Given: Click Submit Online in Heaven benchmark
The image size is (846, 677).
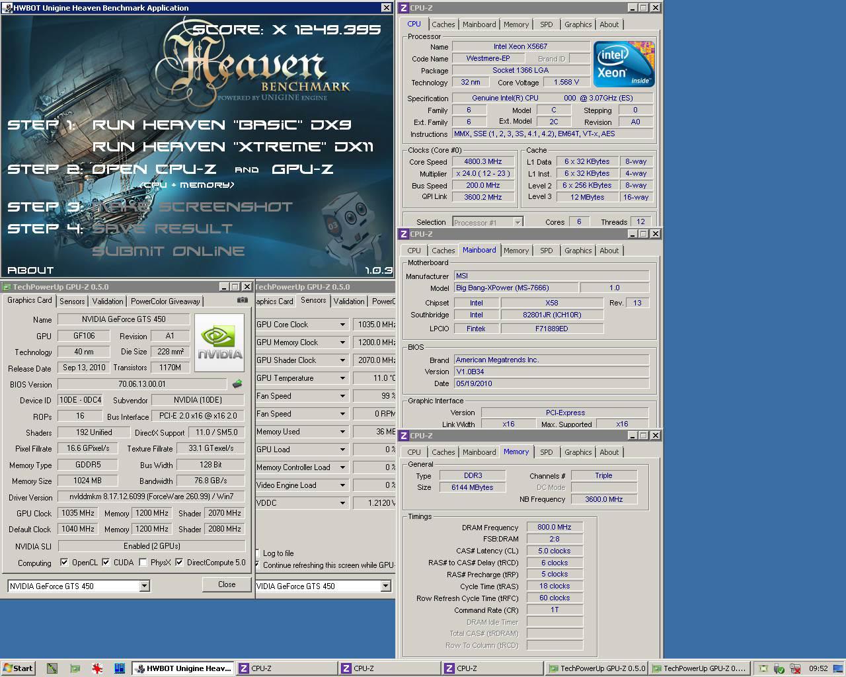Looking at the screenshot, I should (x=168, y=251).
